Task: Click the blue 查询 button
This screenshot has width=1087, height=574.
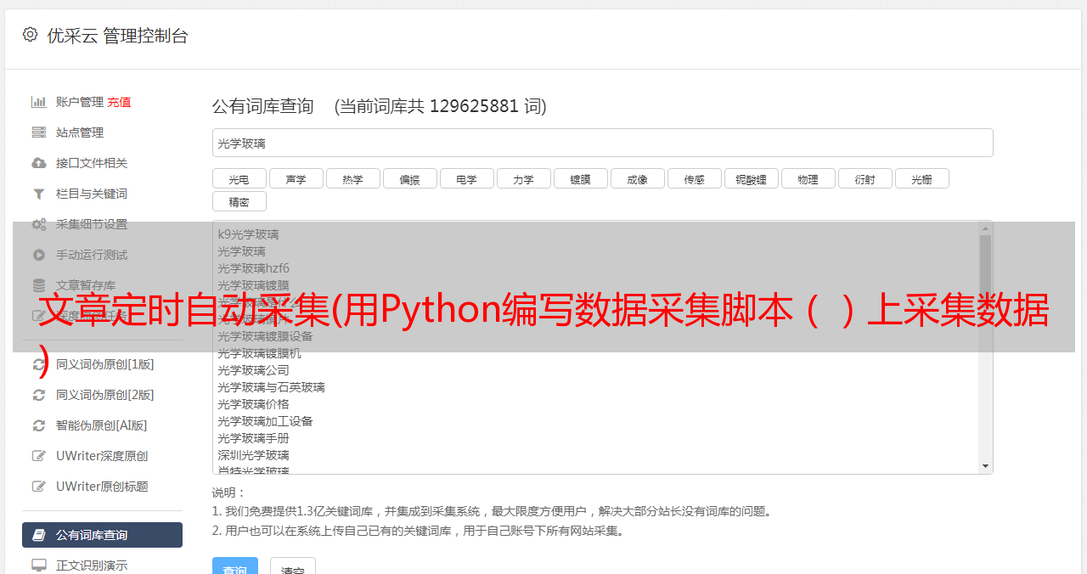Action: (x=234, y=566)
